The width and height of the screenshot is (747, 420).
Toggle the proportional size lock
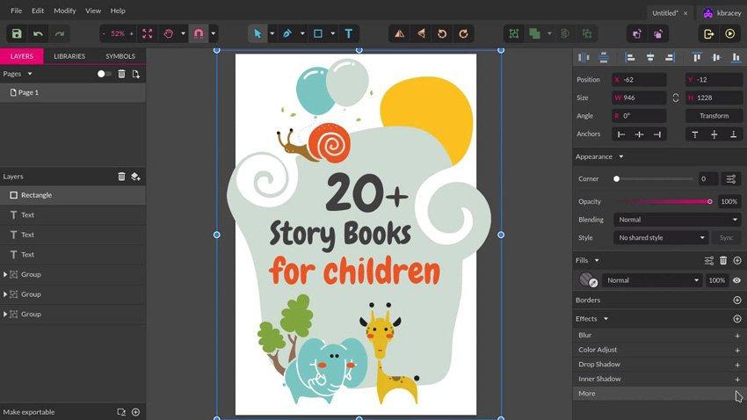(676, 98)
